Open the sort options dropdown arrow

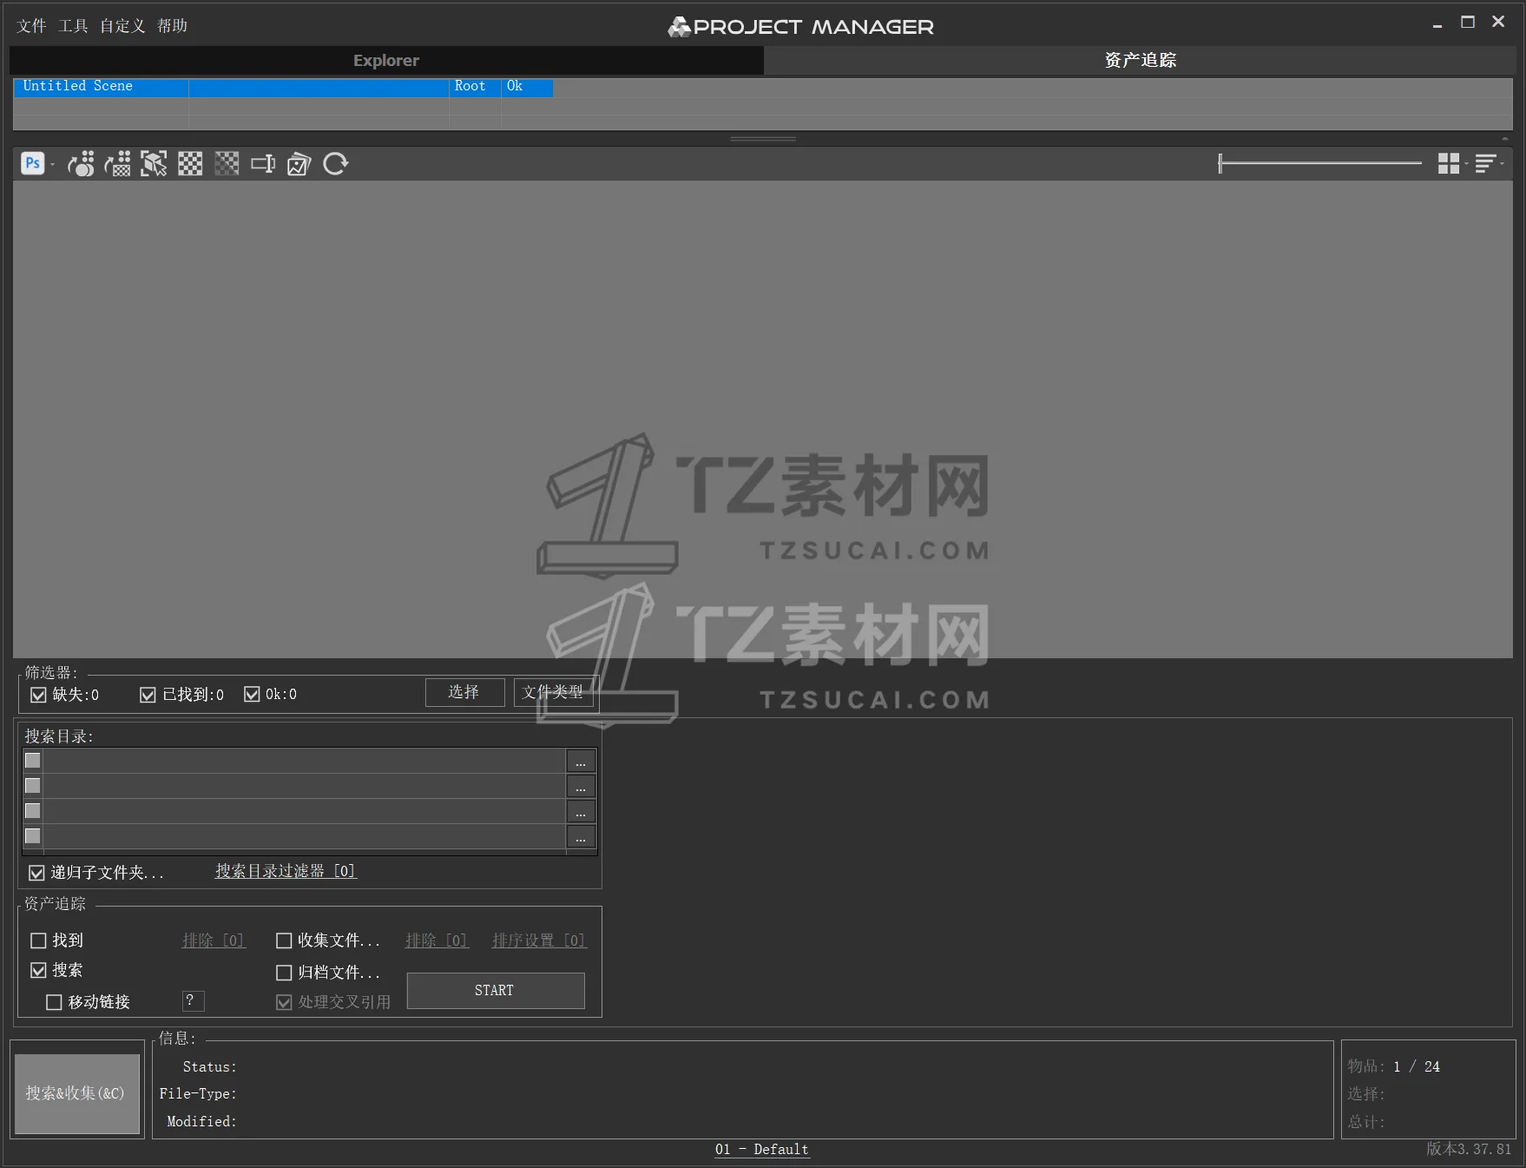(x=1501, y=165)
